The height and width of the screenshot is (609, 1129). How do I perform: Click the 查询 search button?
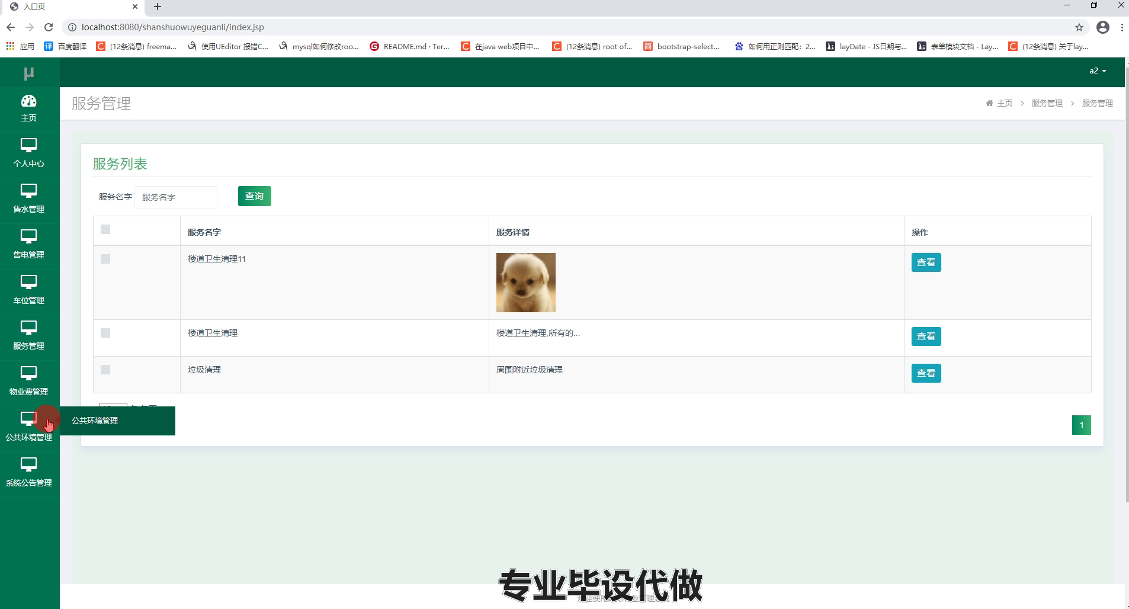coord(255,196)
